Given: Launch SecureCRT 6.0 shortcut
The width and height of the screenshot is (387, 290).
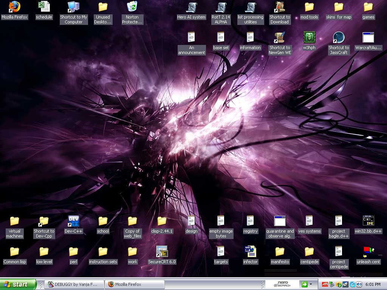Looking at the screenshot, I should point(162,251).
